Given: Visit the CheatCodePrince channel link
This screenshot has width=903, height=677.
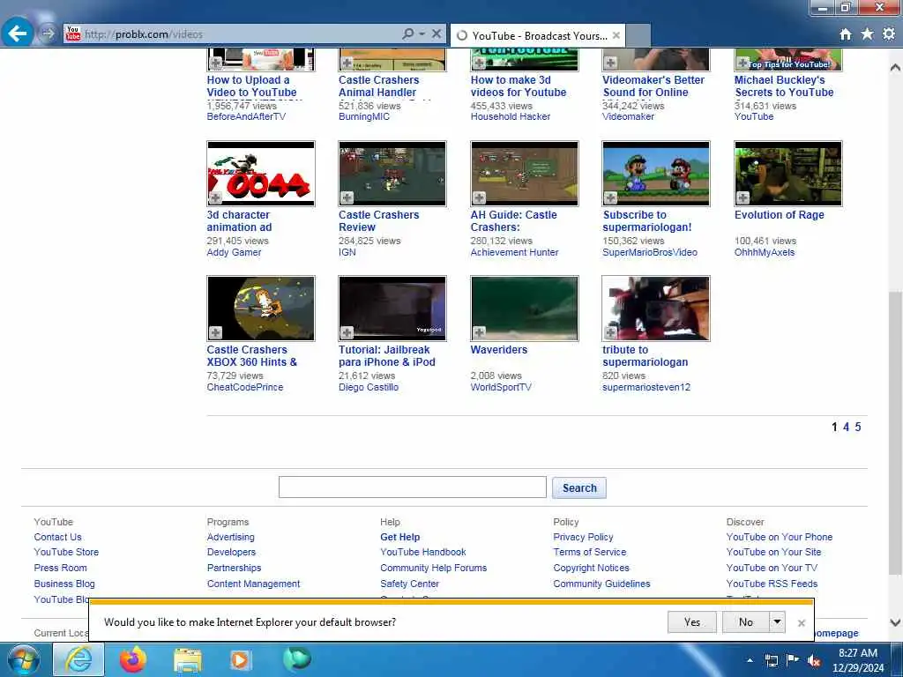Looking at the screenshot, I should pyautogui.click(x=245, y=387).
